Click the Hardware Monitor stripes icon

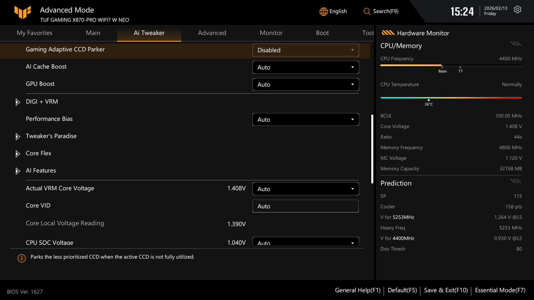[x=388, y=33]
